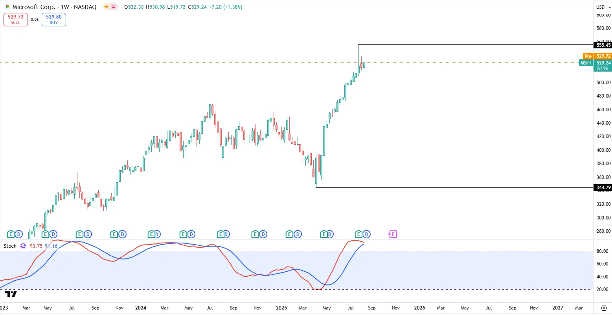Screen dimensions: 612x315
Task: Open chart settings gear at bottom right
Action: pos(604,308)
